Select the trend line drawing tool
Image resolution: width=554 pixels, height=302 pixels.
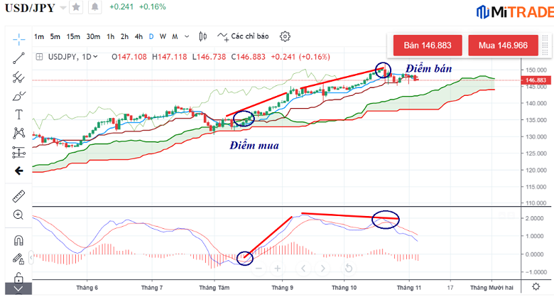[19, 58]
